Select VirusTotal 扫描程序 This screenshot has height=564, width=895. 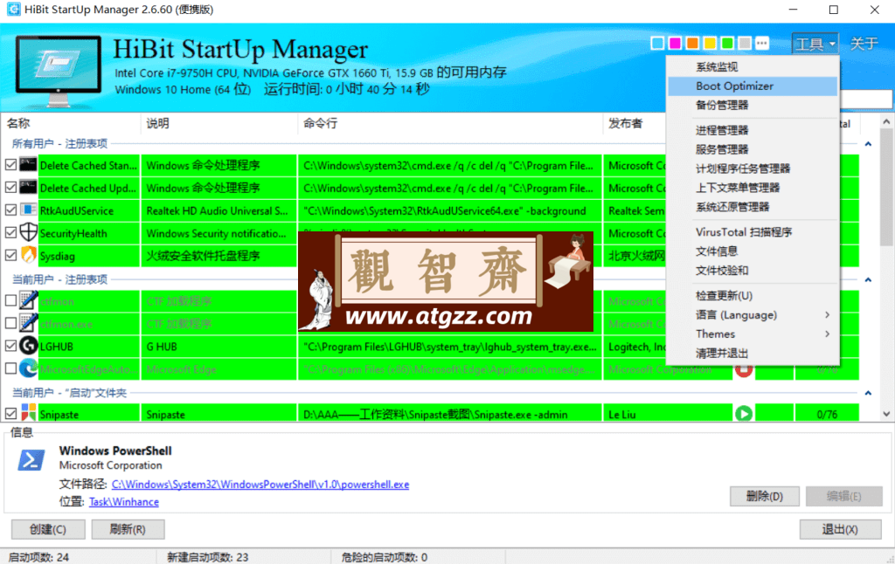pos(753,232)
